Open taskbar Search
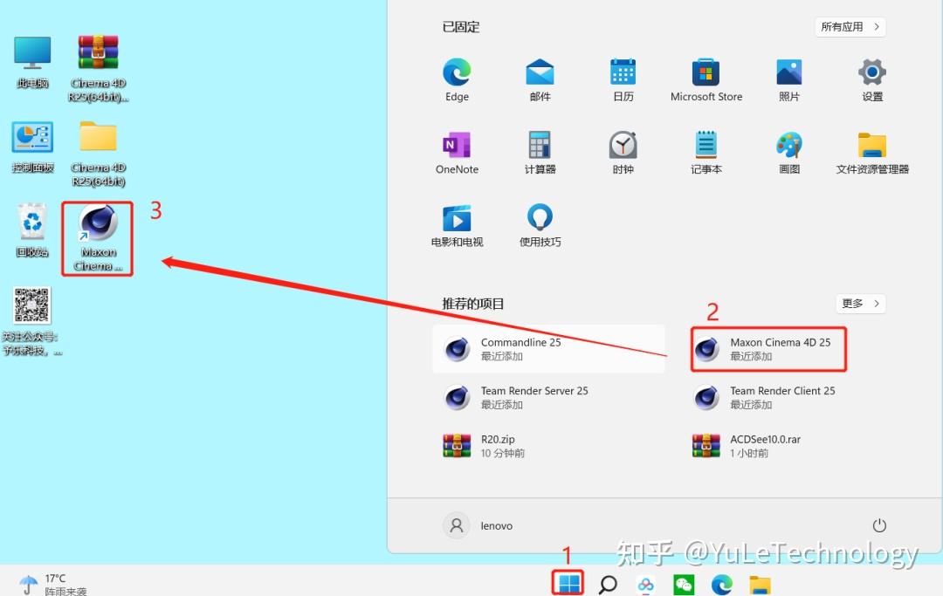 pyautogui.click(x=607, y=583)
